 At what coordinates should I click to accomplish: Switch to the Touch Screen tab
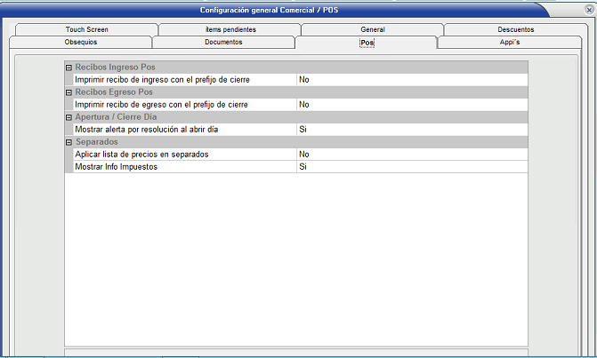coord(86,29)
